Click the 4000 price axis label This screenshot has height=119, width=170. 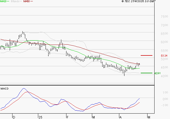[x=164, y=76]
